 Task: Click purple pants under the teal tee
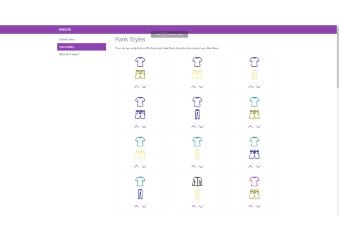tap(140, 194)
